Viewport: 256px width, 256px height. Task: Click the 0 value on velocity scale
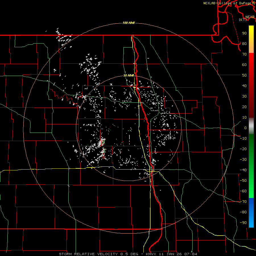tap(245, 128)
